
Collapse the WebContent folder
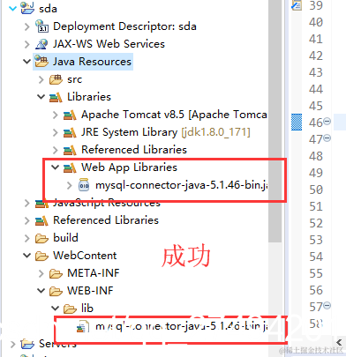(x=26, y=256)
